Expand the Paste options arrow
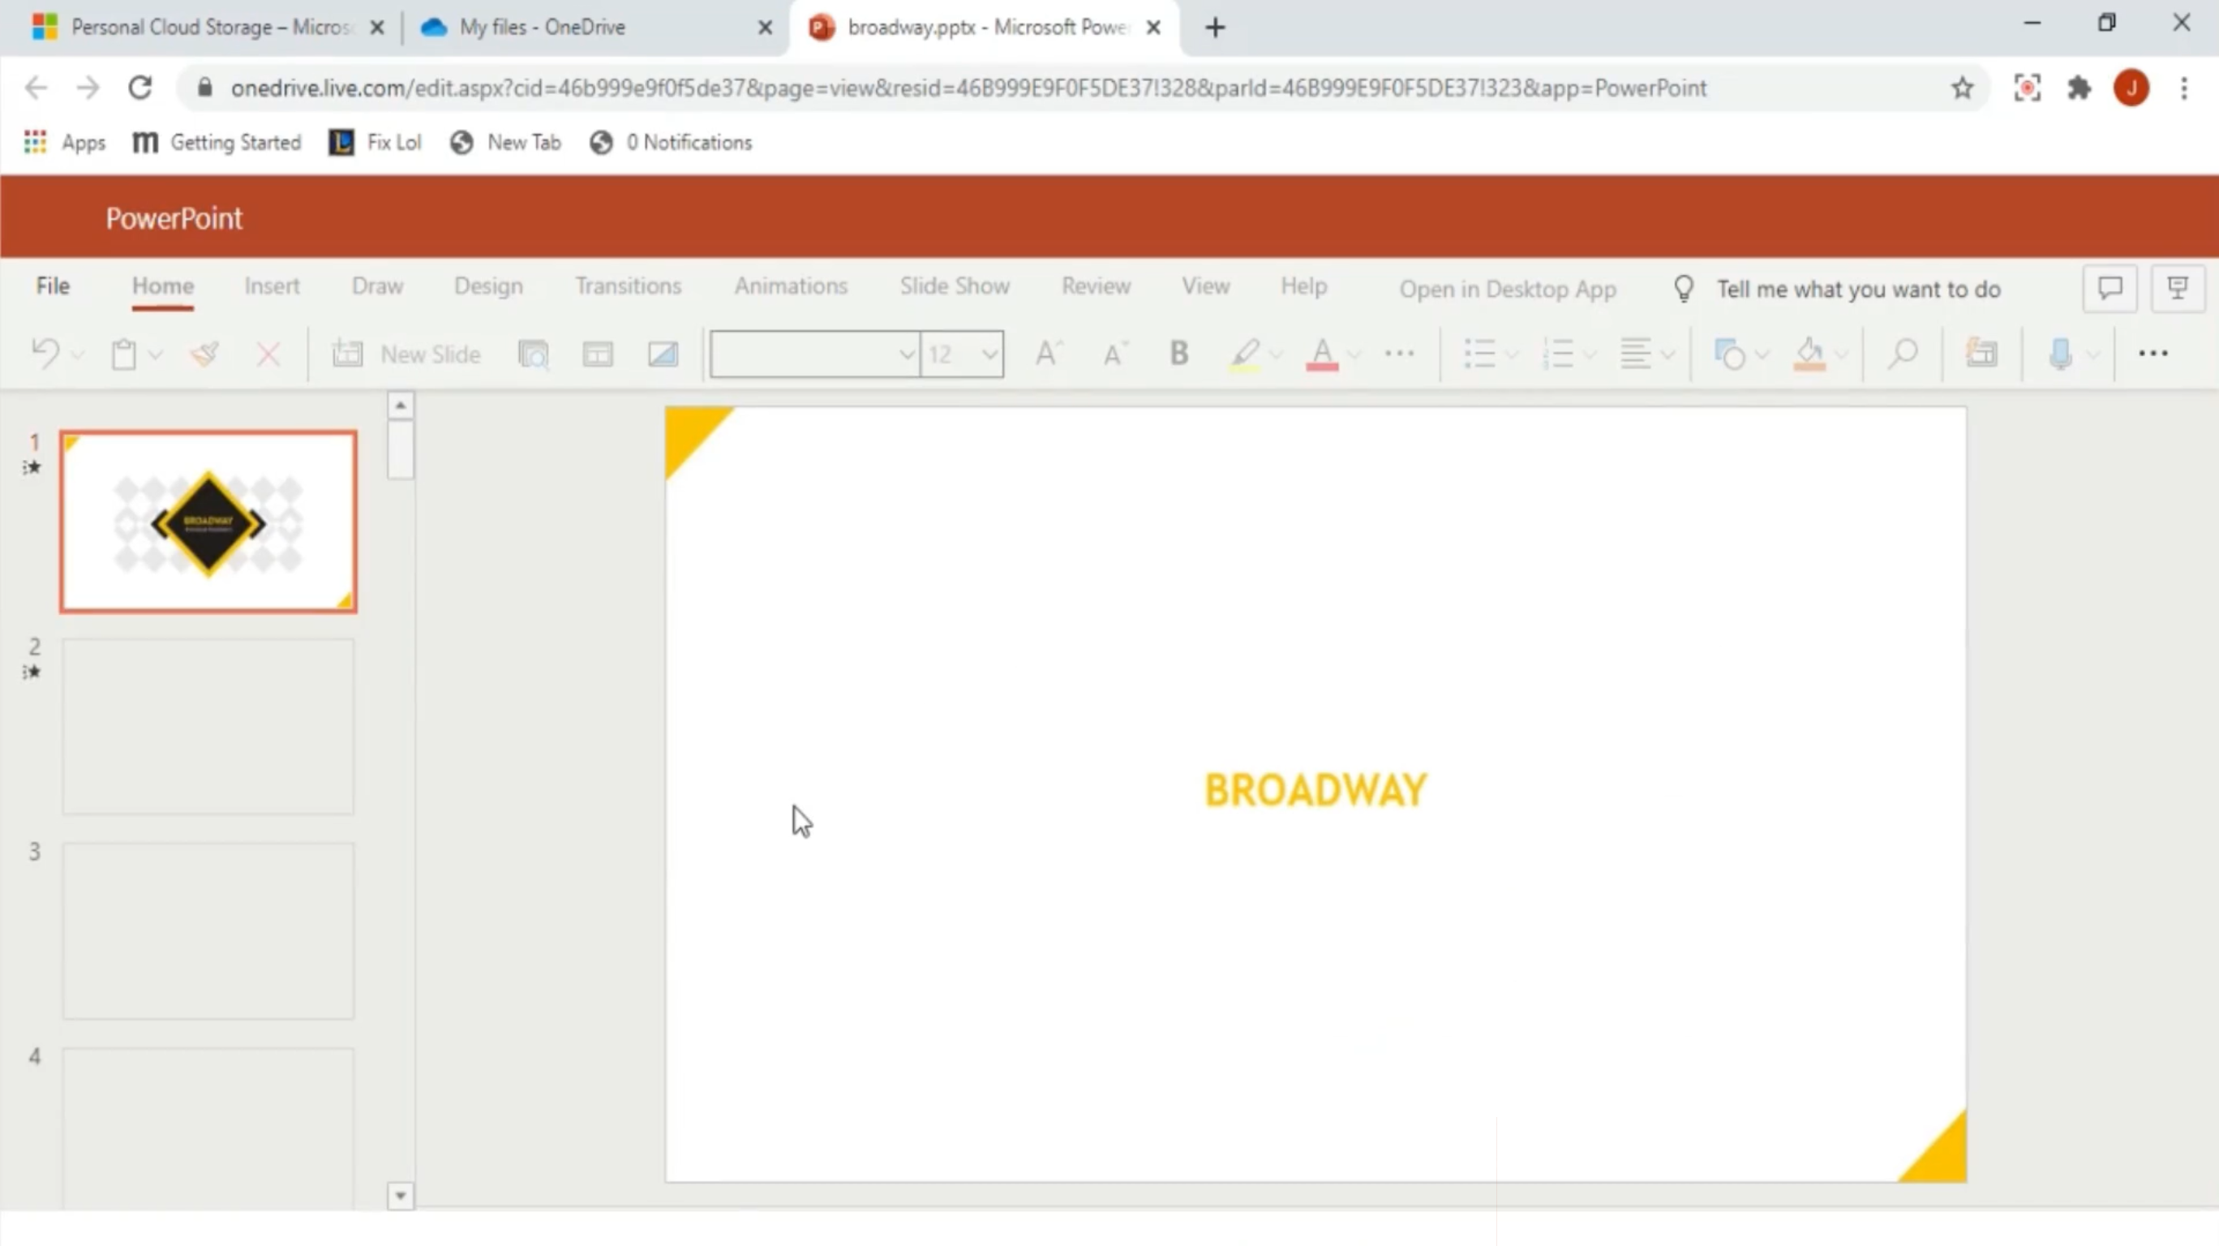This screenshot has width=2219, height=1246. click(x=156, y=354)
